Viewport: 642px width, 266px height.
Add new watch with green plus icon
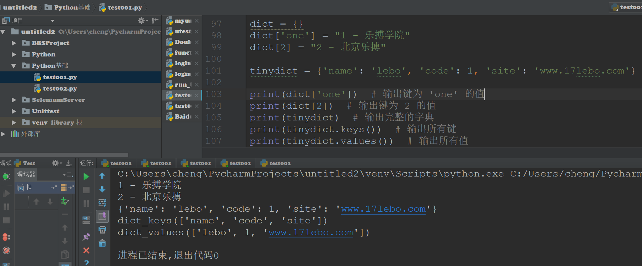[65, 201]
